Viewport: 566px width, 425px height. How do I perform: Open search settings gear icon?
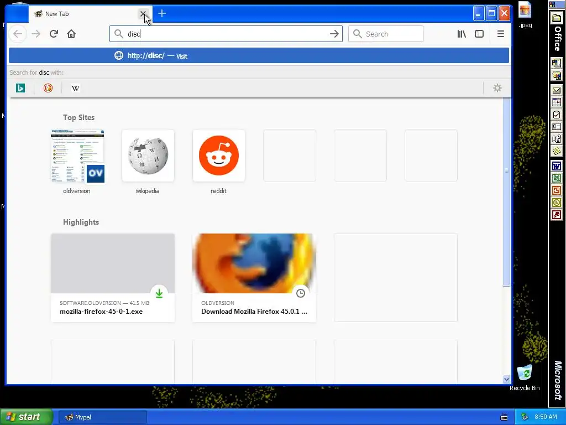(x=497, y=88)
